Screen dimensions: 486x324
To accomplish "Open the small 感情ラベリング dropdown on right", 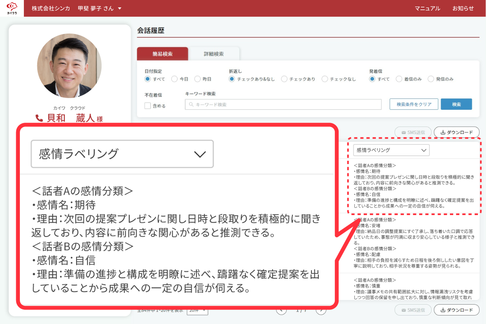I will click(391, 150).
